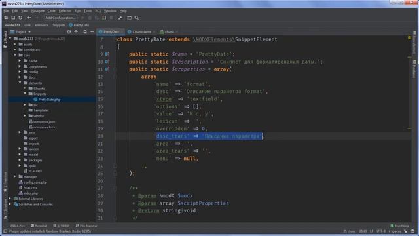Switch to the ChunkName editor tab

[x=141, y=32]
